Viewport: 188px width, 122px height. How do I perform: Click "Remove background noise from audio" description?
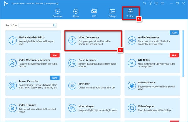[97, 64]
